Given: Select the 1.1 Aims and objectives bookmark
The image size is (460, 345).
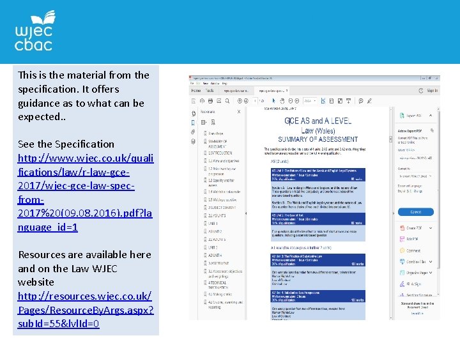Looking at the screenshot, I should (224, 161).
